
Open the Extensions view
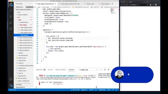point(11,28)
